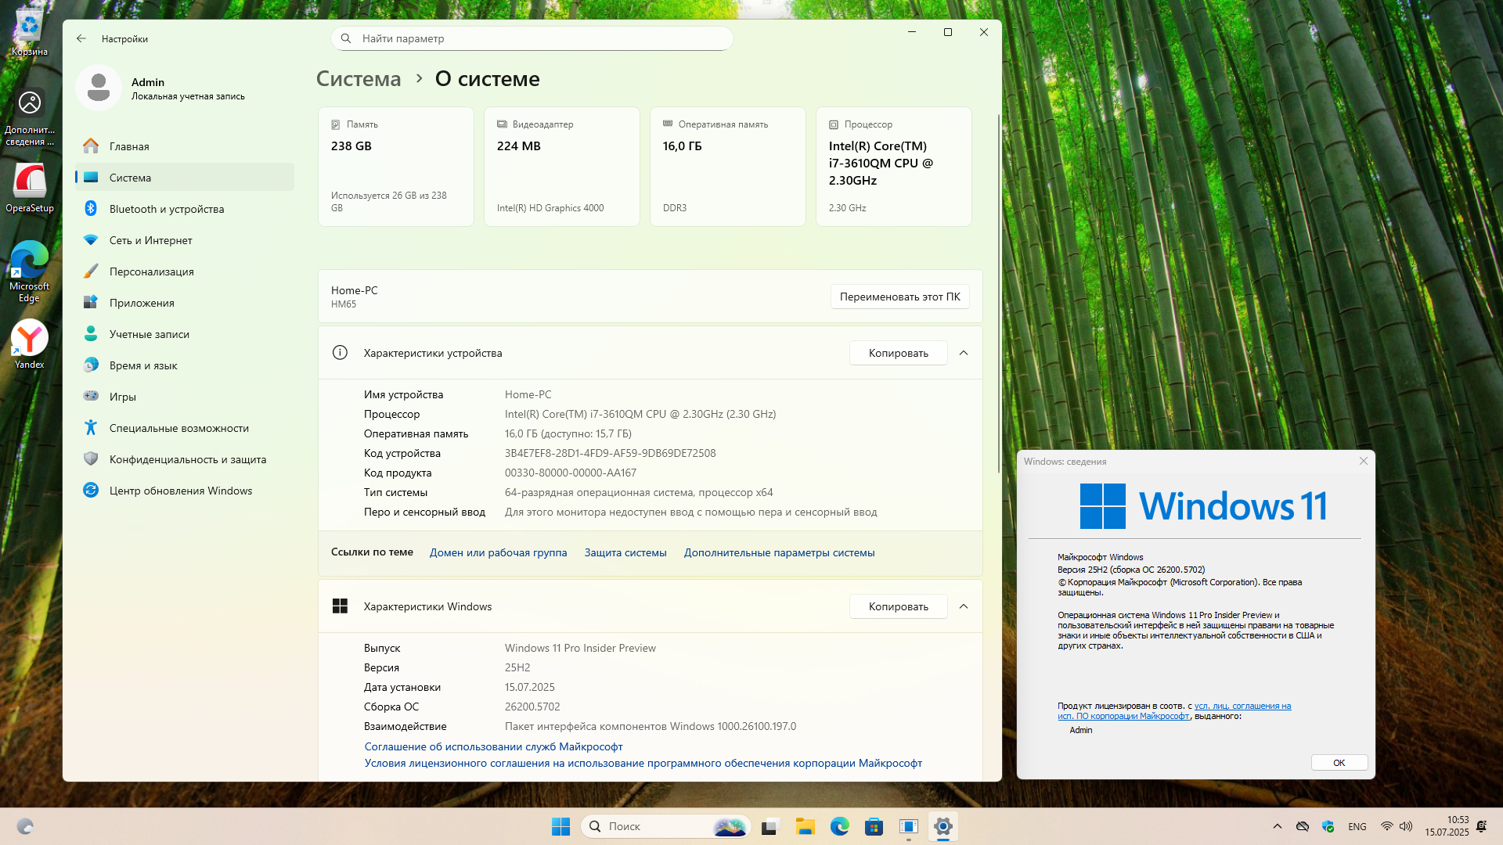Select Персонализация in sidebar
The width and height of the screenshot is (1503, 845).
[x=151, y=271]
